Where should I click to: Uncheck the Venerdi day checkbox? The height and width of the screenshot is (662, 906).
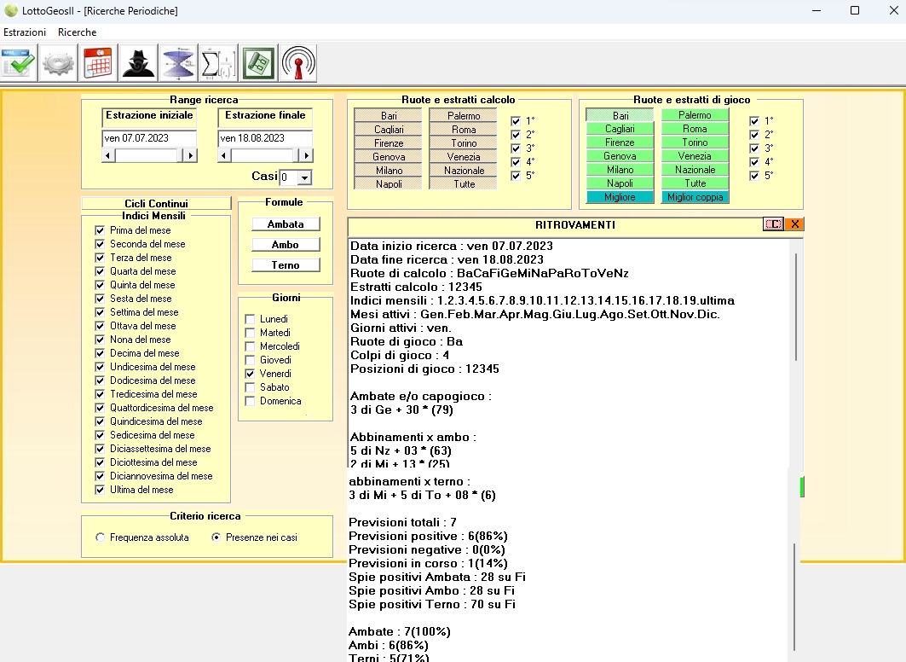(251, 374)
